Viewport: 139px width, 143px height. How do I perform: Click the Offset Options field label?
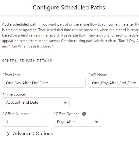[x=67, y=114]
